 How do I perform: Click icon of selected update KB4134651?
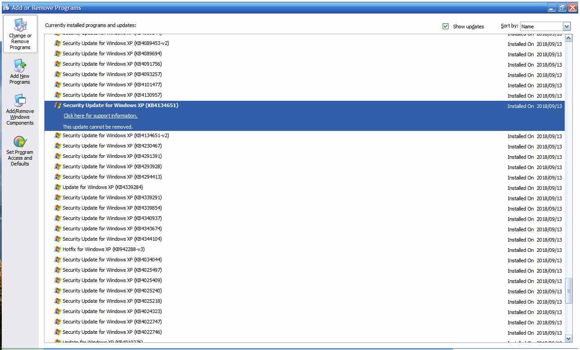(x=58, y=105)
